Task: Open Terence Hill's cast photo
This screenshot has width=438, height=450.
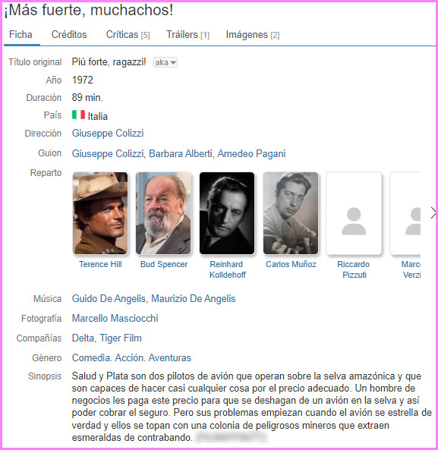Action: click(x=100, y=213)
